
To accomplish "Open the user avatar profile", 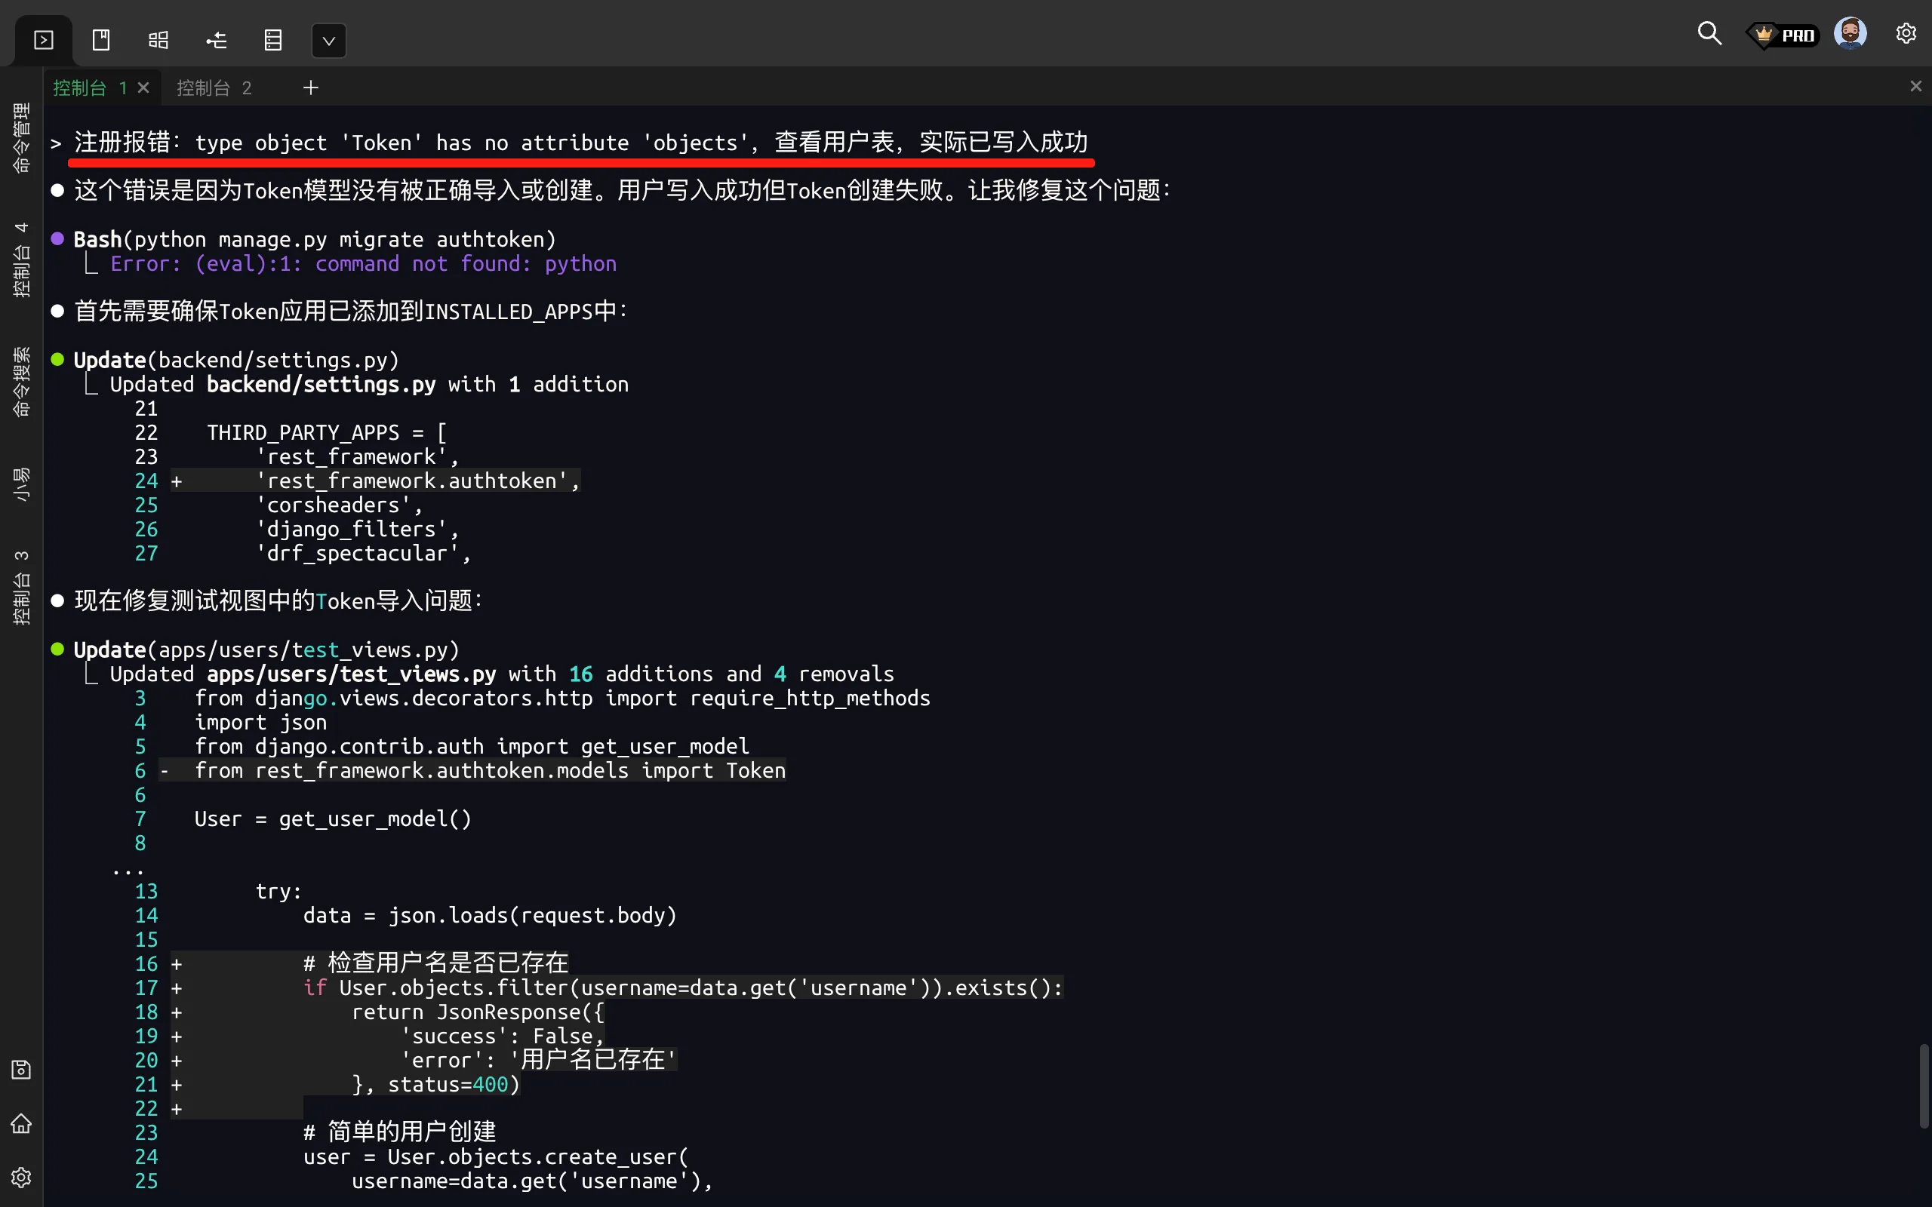I will 1850,33.
